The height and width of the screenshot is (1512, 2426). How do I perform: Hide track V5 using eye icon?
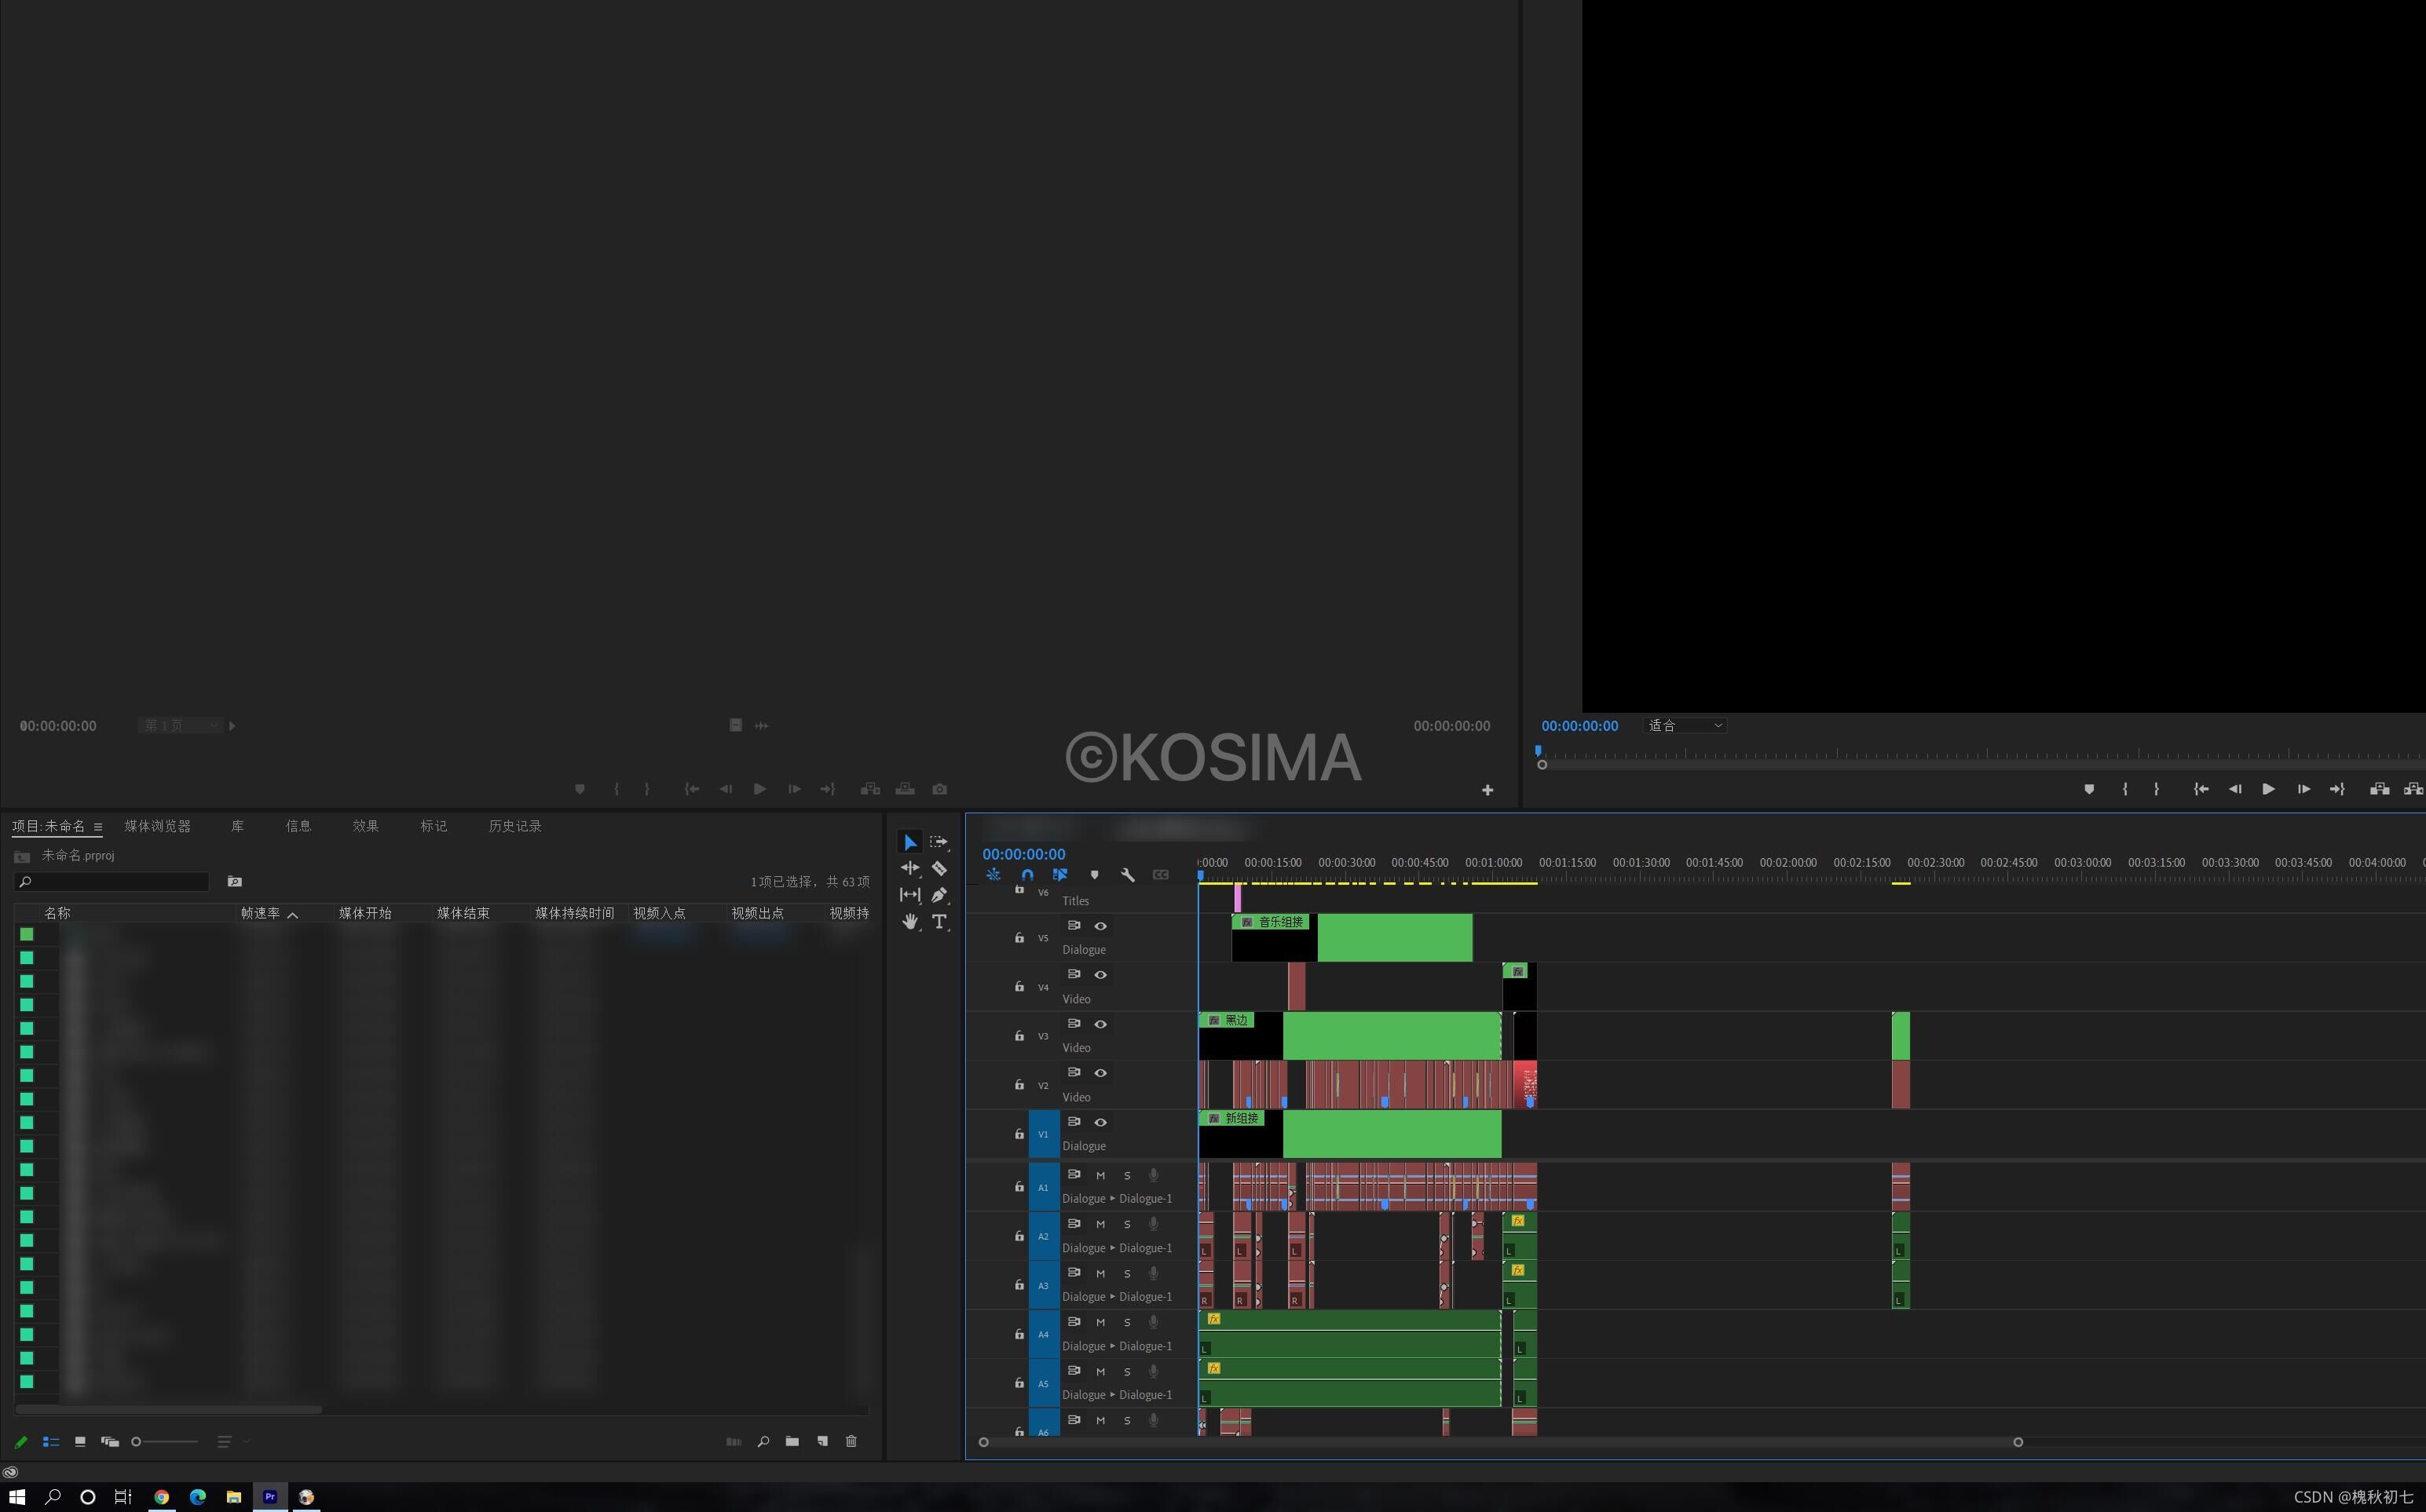[1100, 926]
